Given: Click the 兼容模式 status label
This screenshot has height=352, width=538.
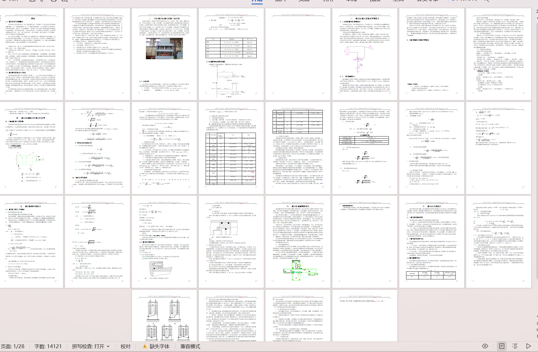Looking at the screenshot, I should [x=190, y=346].
